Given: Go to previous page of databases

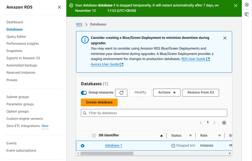Looking at the screenshot, I should coord(201,123).
